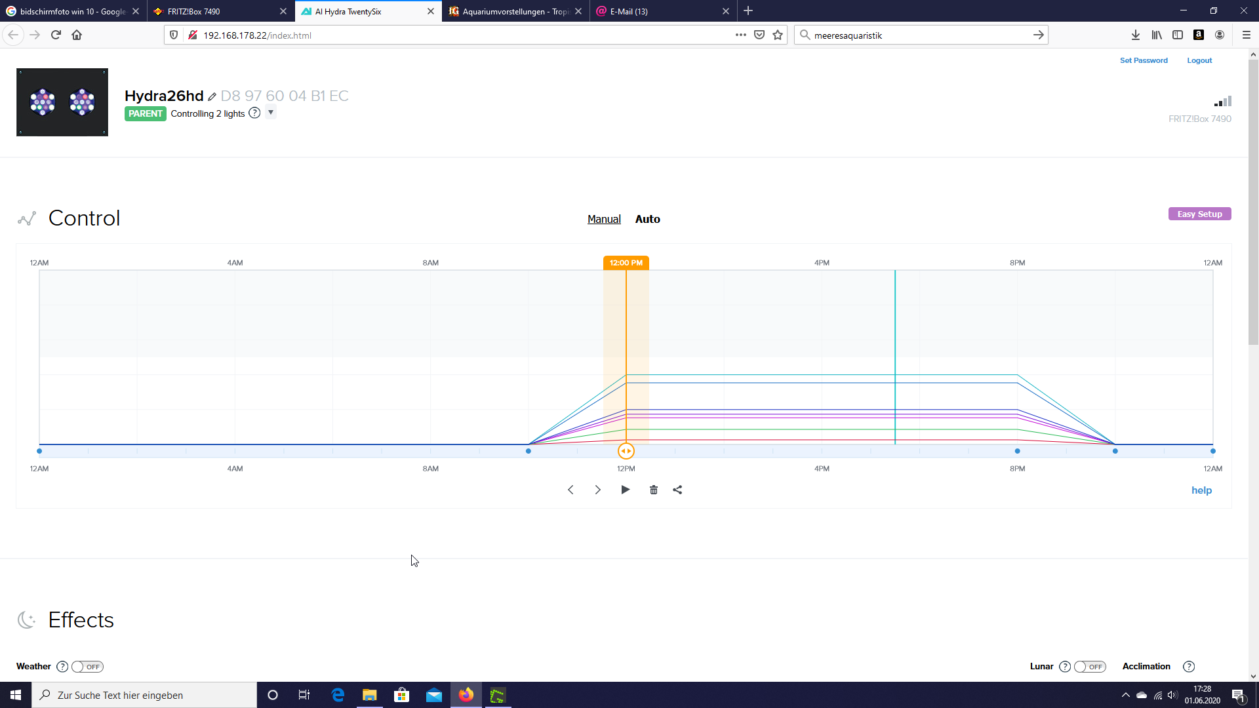Click the question mark icon next to Weather
1259x708 pixels.
(x=62, y=666)
